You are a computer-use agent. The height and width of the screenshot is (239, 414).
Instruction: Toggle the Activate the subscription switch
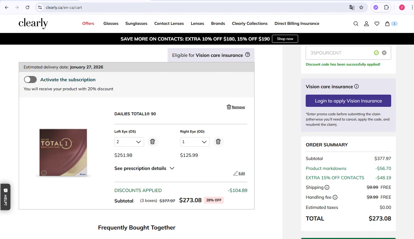point(30,79)
